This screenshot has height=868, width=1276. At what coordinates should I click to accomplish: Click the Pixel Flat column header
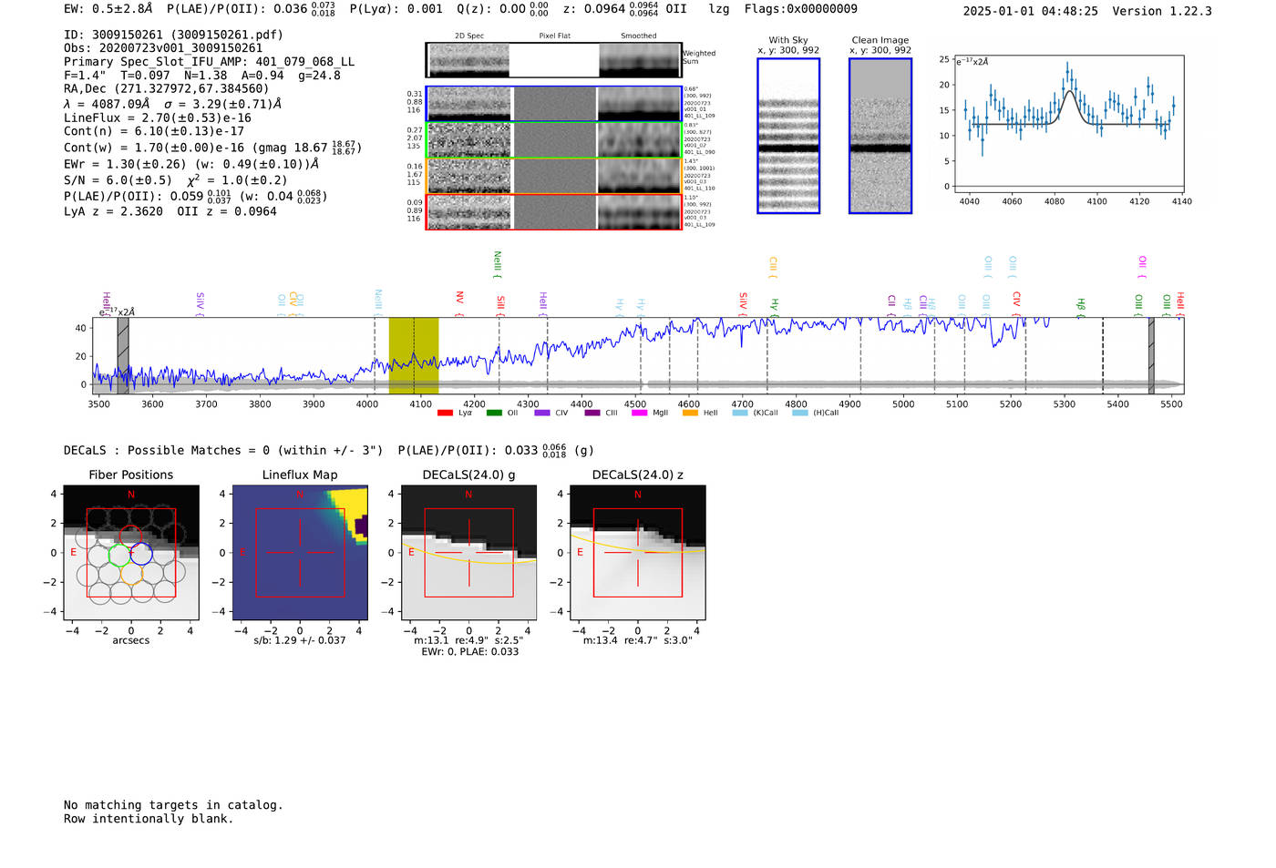tap(554, 36)
